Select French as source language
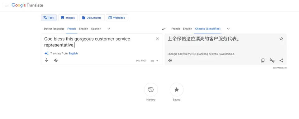This screenshot has width=299, height=119. tap(72, 29)
